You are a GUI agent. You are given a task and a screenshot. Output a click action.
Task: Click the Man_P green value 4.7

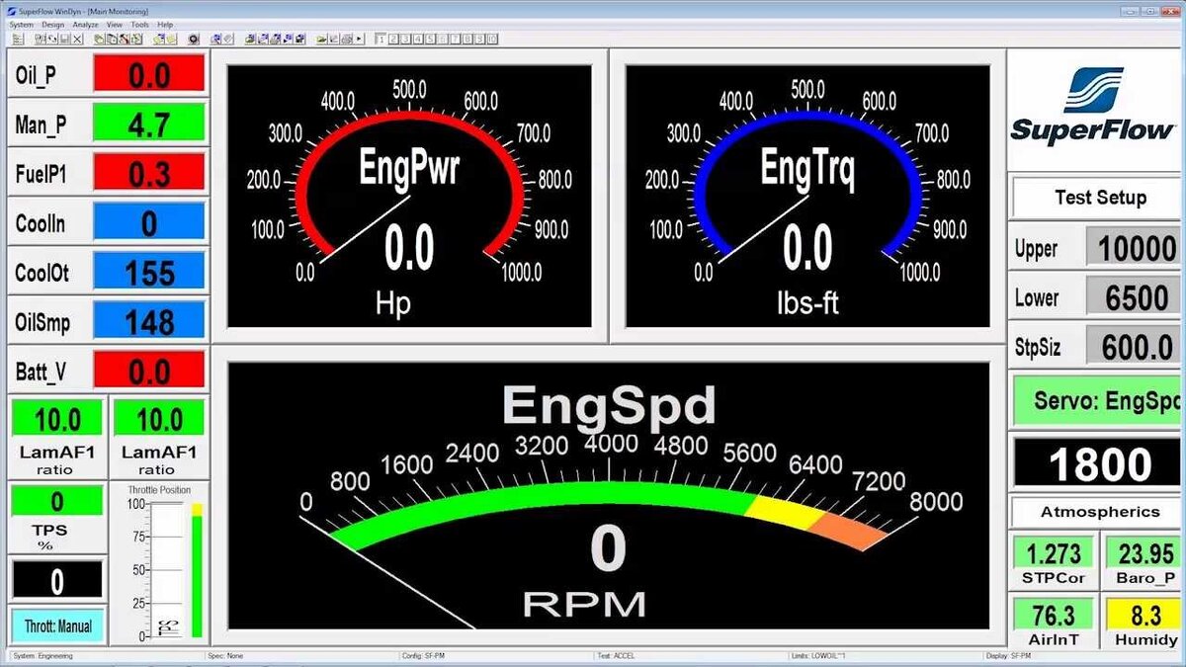pyautogui.click(x=148, y=124)
